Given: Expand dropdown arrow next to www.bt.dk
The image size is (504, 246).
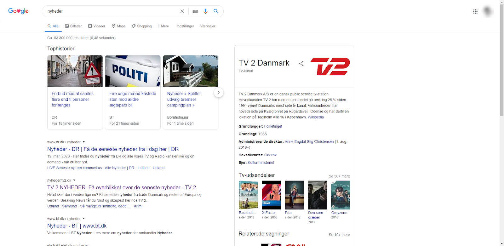Looking at the screenshot, I should (84, 219).
